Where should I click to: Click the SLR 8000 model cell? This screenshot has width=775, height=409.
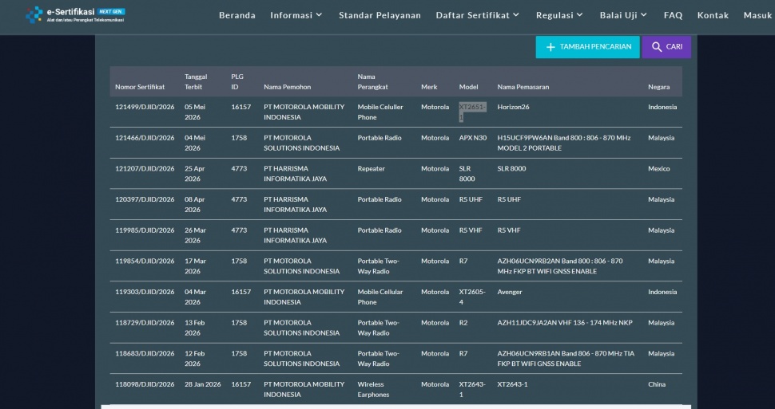(467, 174)
